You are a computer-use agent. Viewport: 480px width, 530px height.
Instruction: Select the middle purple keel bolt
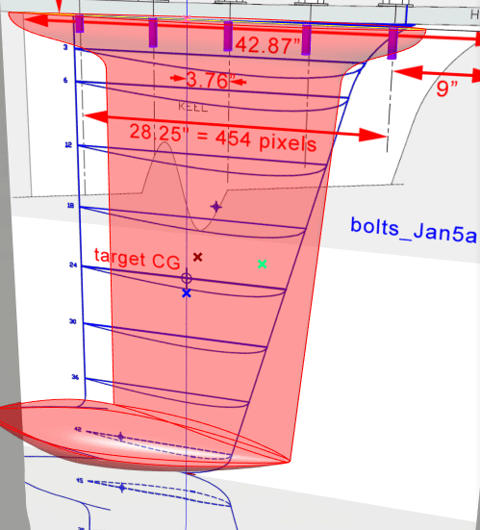tap(228, 36)
